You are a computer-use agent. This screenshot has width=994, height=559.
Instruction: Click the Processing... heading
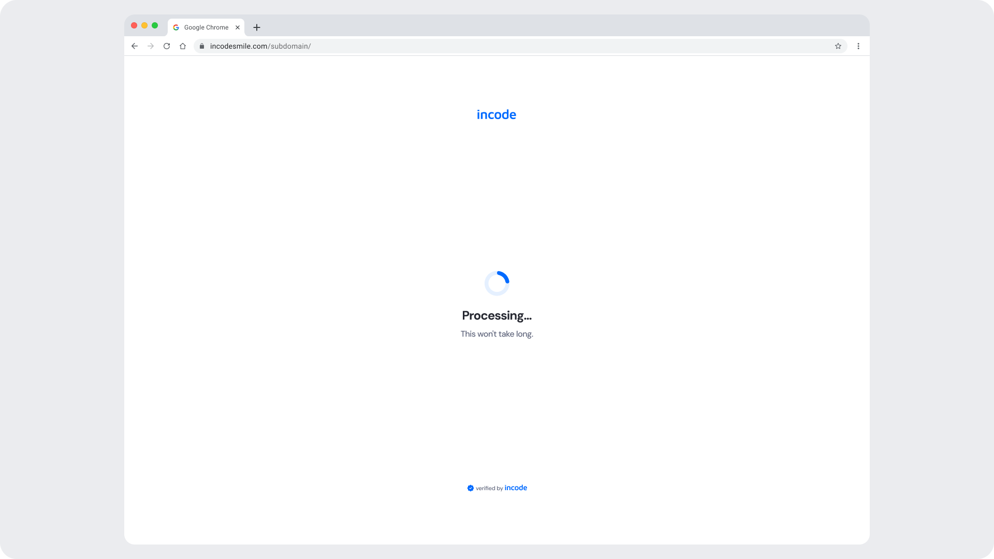497,316
